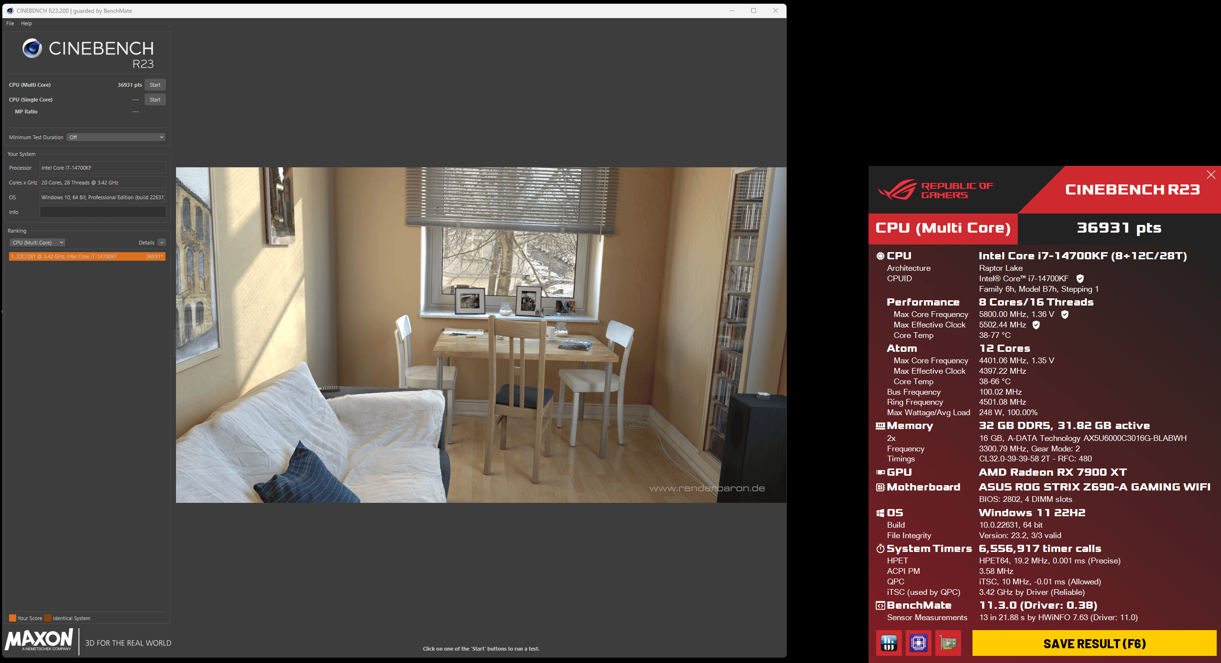Image resolution: width=1221 pixels, height=663 pixels.
Task: Click the orange Your Score legend swatch
Action: pos(12,618)
